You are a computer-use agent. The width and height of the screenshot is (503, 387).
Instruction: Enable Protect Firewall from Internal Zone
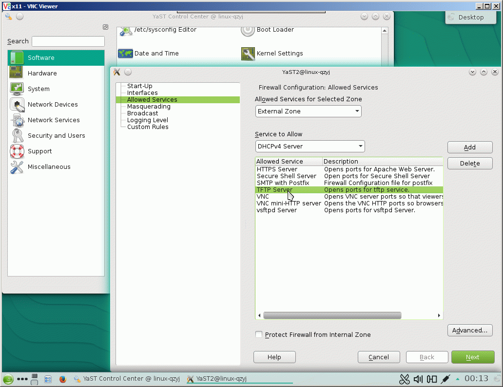pos(259,334)
